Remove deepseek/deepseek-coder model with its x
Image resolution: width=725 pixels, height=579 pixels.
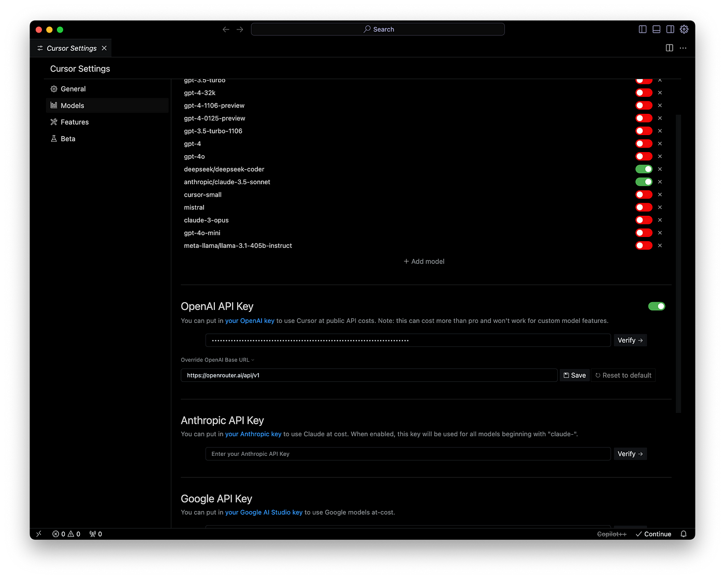coord(660,169)
